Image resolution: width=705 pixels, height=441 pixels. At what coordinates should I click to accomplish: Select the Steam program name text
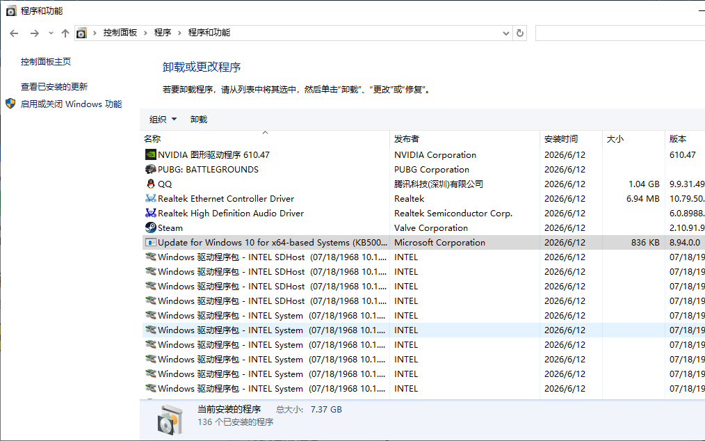point(170,227)
